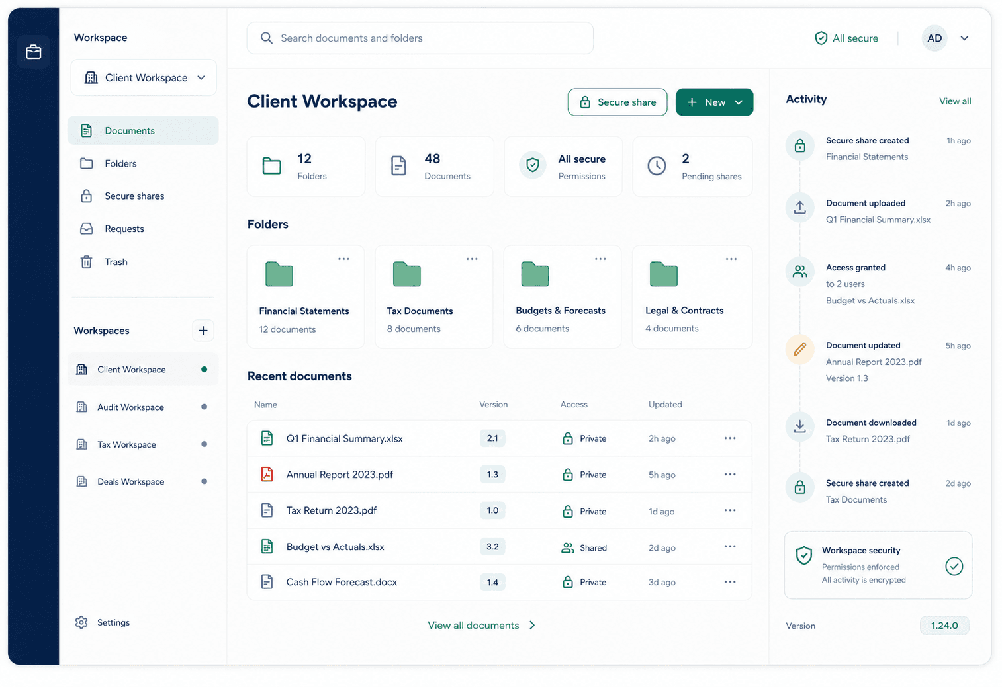
Task: Click the Secure share button
Action: [x=617, y=102]
